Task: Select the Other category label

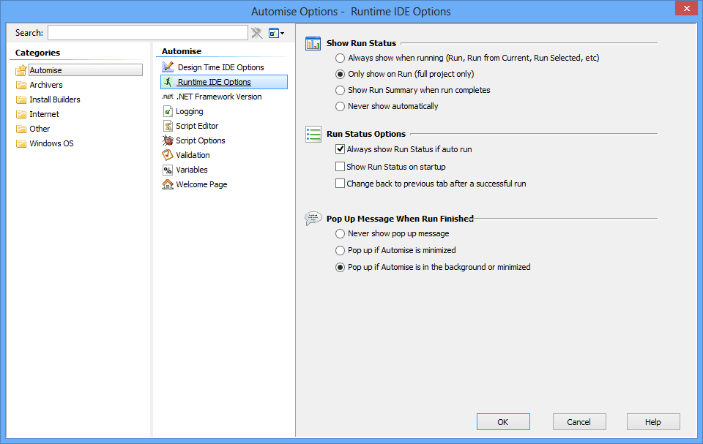Action: point(40,129)
